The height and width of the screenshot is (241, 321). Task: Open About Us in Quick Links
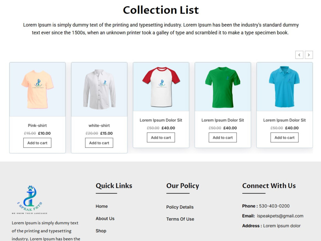tap(105, 219)
